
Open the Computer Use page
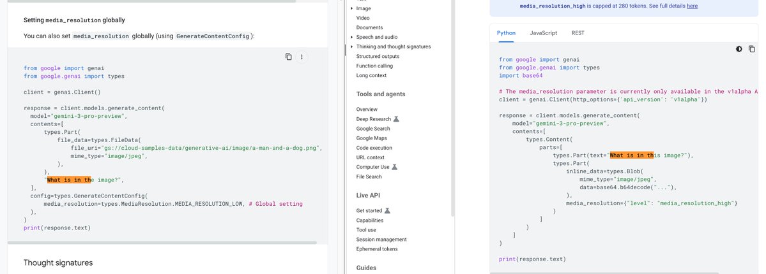tap(372, 167)
